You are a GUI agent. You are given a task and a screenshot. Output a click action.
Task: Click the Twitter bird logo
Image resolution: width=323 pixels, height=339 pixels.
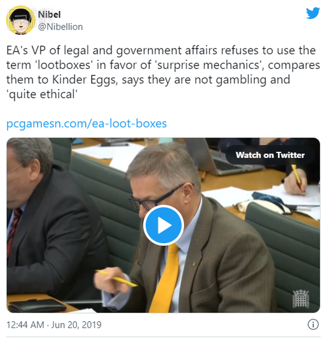(x=313, y=13)
